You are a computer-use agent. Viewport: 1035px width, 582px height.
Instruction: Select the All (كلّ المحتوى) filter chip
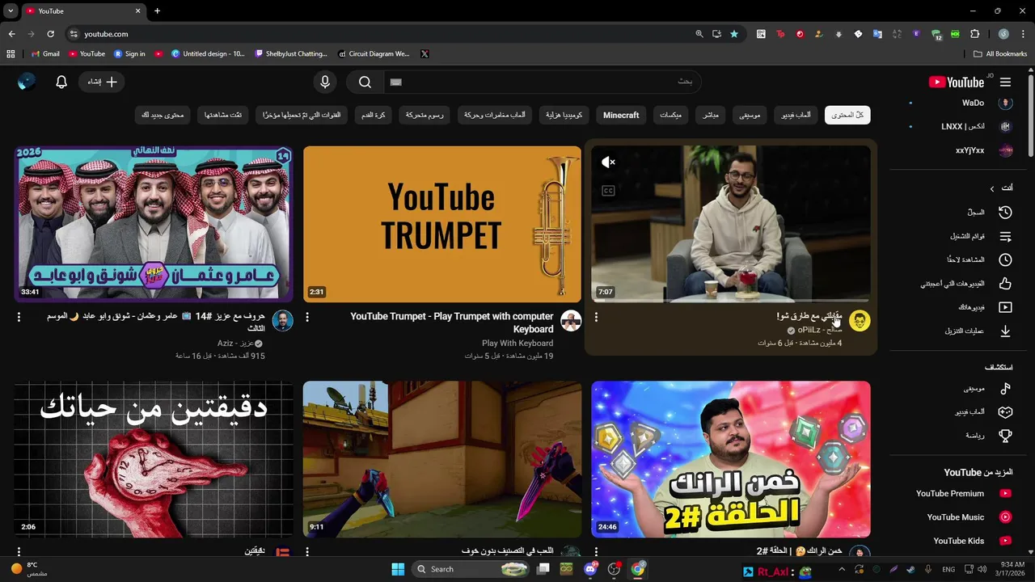847,115
